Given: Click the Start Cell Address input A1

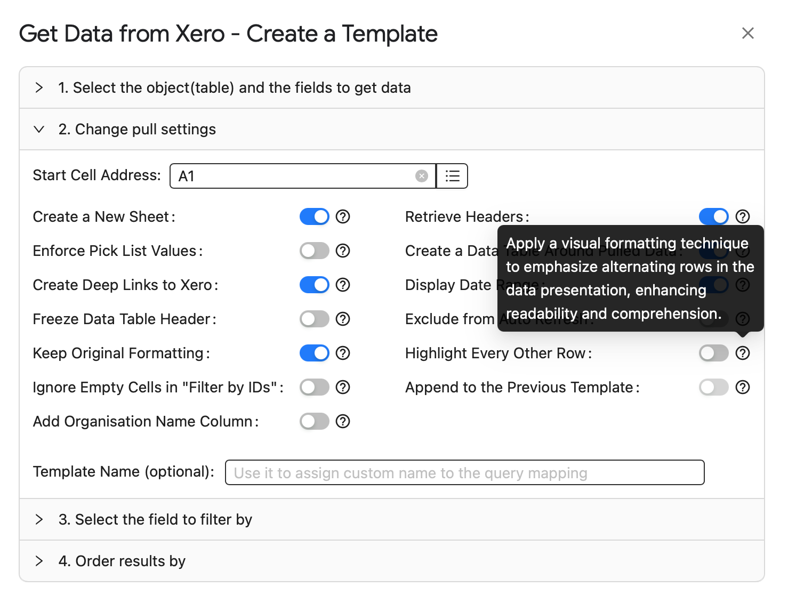Looking at the screenshot, I should pos(303,176).
